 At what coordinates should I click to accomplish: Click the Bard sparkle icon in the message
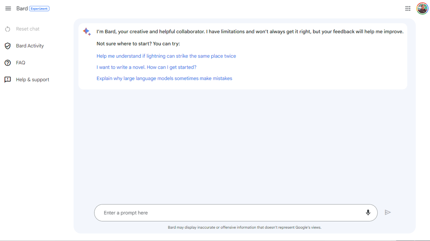(x=87, y=31)
